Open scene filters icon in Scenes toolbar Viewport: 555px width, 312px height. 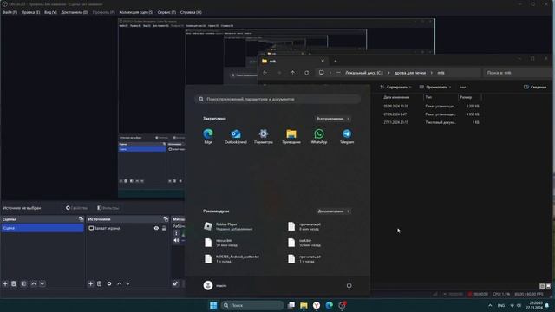(x=23, y=283)
